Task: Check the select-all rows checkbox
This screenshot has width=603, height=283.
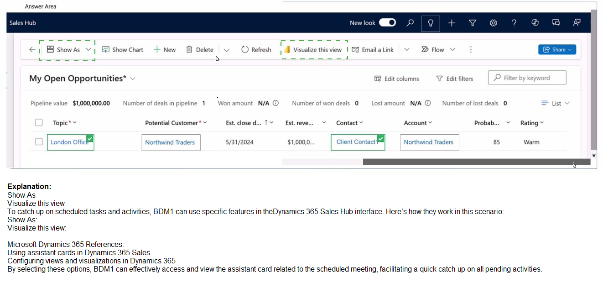Action: 39,122
